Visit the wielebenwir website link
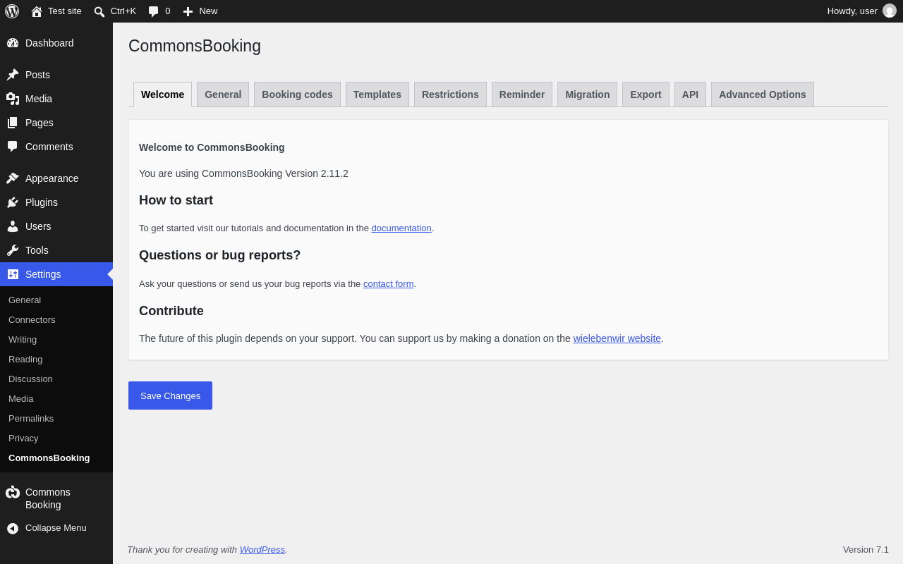Viewport: 903px width, 564px height. point(617,338)
